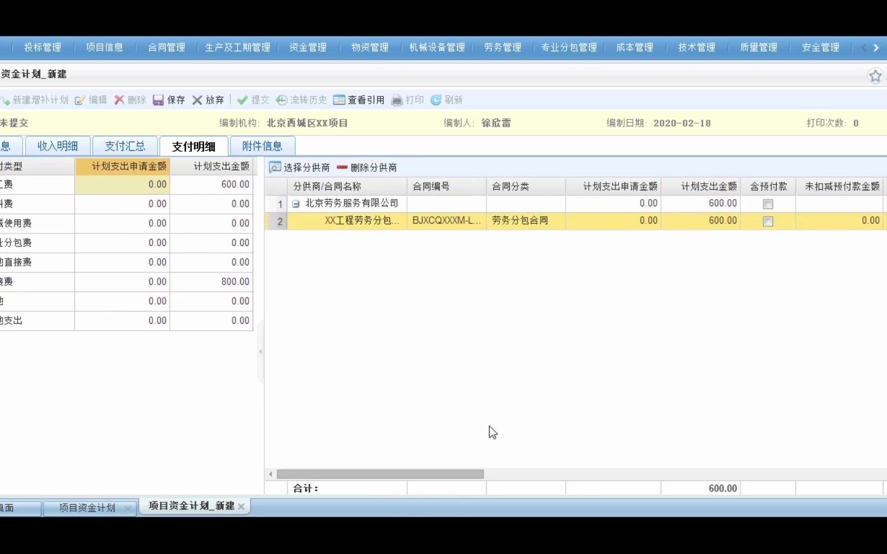Image resolution: width=887 pixels, height=554 pixels.
Task: Open the 劳务管理 menu
Action: [x=503, y=47]
